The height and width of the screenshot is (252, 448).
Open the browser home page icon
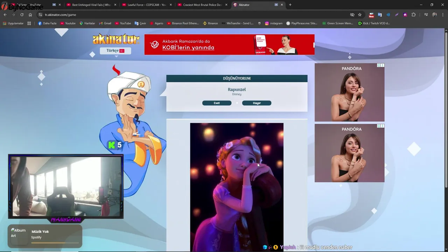point(30,15)
